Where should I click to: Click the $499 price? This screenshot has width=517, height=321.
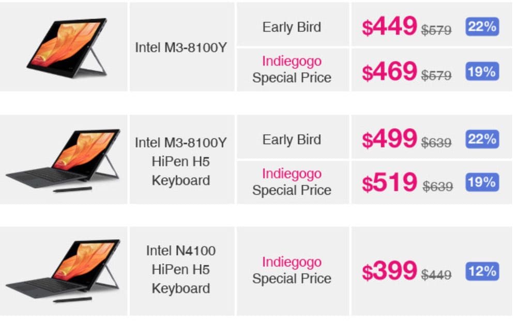pos(389,139)
